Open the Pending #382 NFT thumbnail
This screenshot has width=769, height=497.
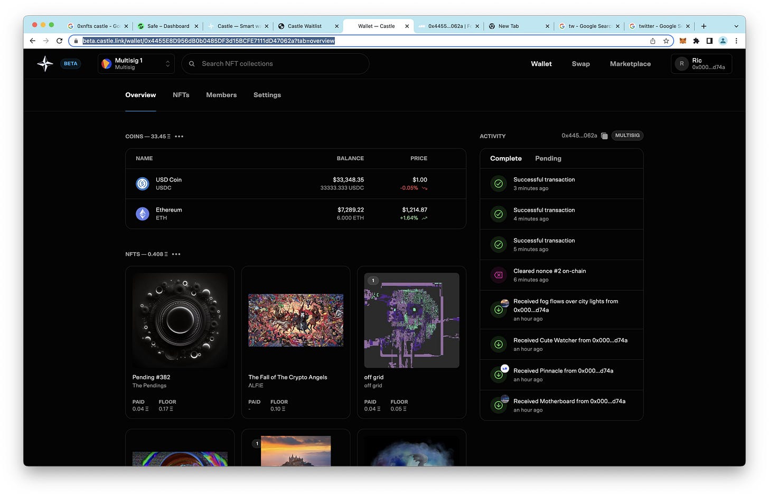click(x=180, y=320)
